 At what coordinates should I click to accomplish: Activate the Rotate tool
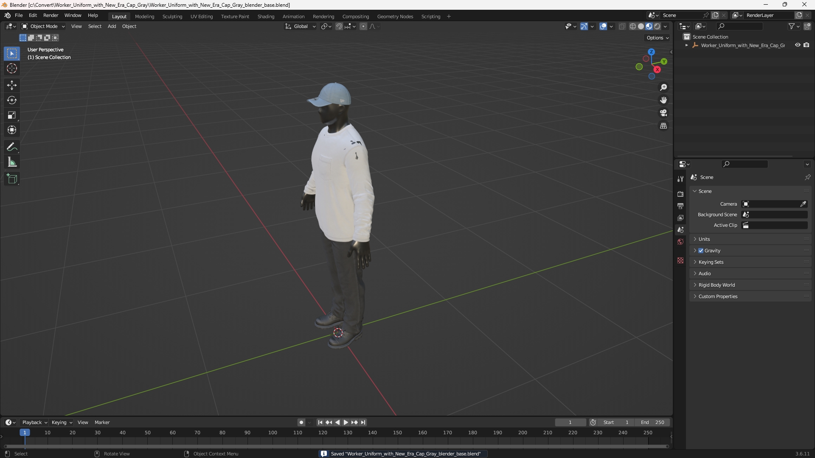click(12, 101)
